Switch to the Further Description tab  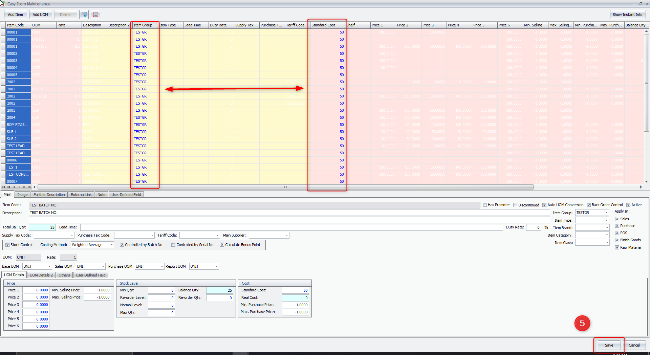49,194
